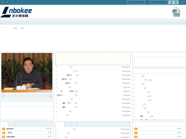Screen dimensions: 186x139
Task: Click rank 2 badge in the 8398 row
Action: point(136,133)
